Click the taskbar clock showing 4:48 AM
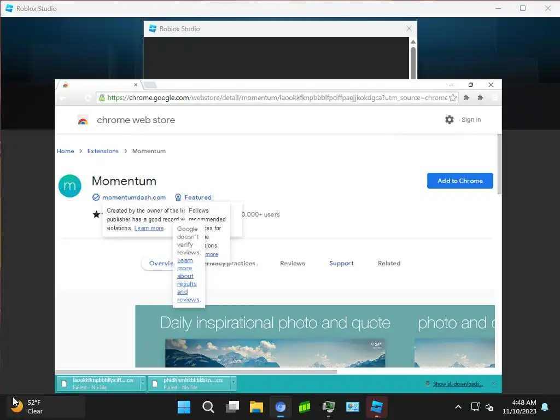Image resolution: width=560 pixels, height=420 pixels. tap(520, 407)
